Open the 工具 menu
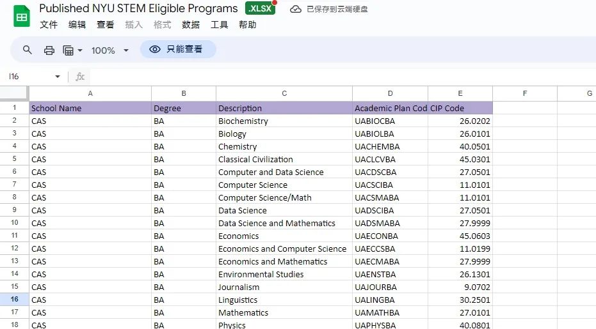Viewport: 596px width, 329px height. 220,25
